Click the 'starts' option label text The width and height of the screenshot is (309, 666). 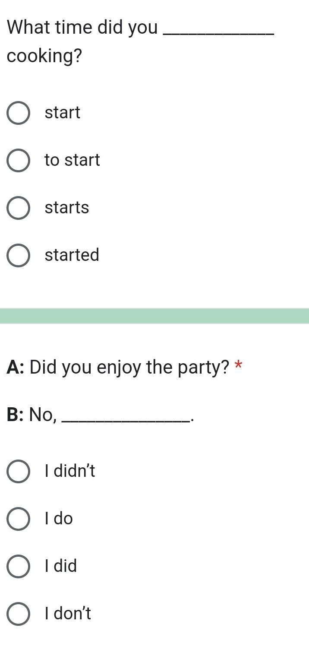point(67,207)
